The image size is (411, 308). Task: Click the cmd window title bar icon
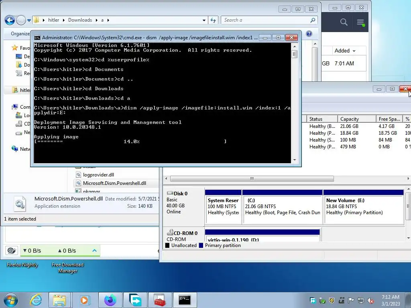click(x=37, y=38)
